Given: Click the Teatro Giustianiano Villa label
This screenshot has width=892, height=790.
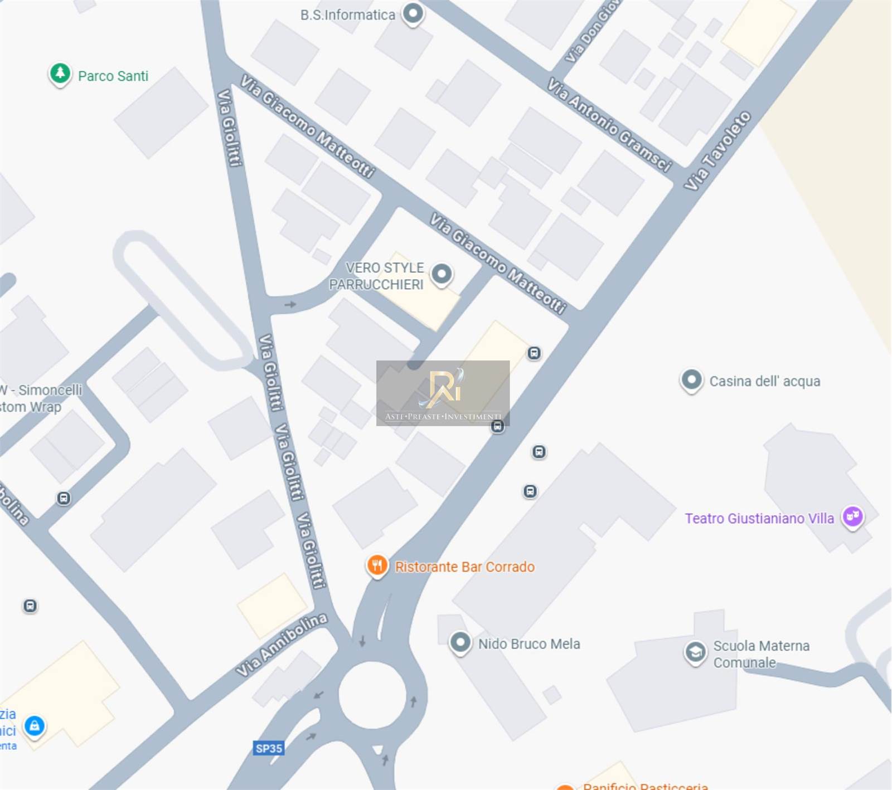Looking at the screenshot, I should coord(759,518).
